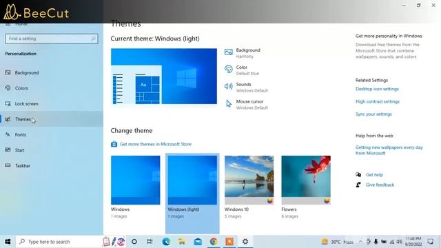This screenshot has width=441, height=248.
Task: Click the search magnifier in Find a setting
Action: (x=94, y=39)
